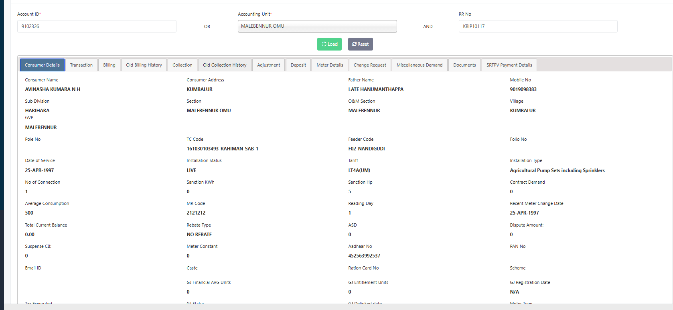Open the Collection tab
673x310 pixels.
182,65
